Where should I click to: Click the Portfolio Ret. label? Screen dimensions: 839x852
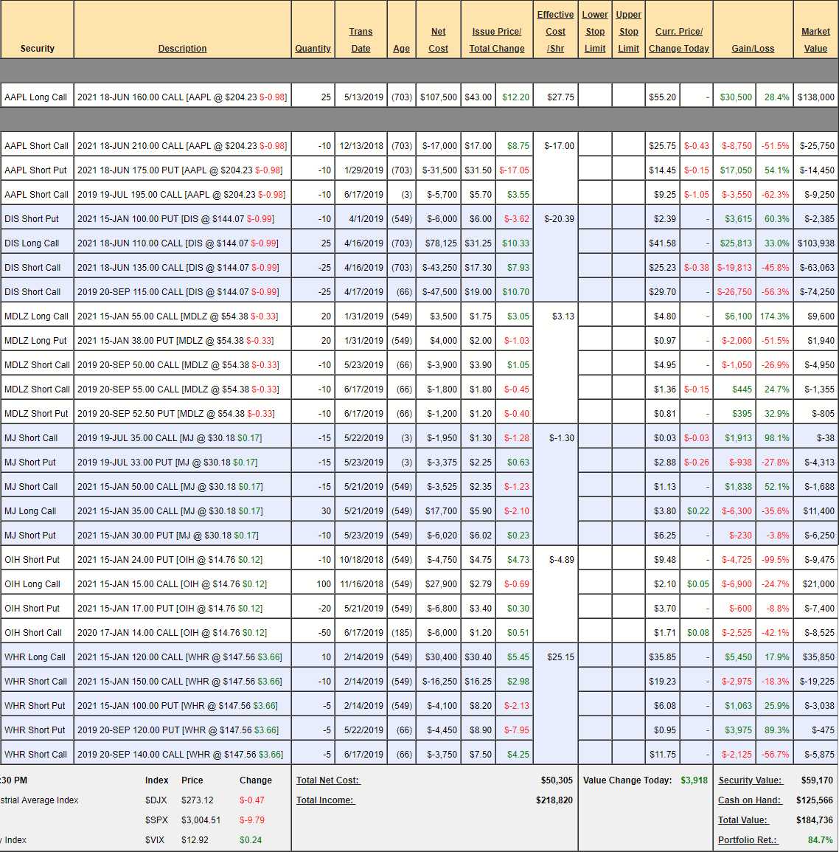(x=747, y=840)
